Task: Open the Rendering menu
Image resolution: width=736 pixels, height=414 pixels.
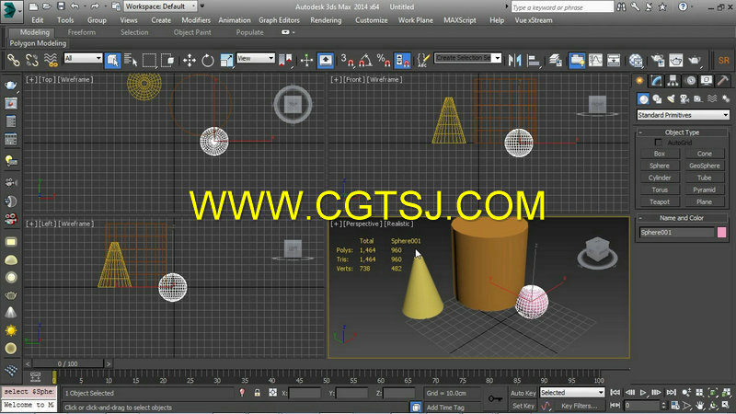Action: (x=326, y=20)
